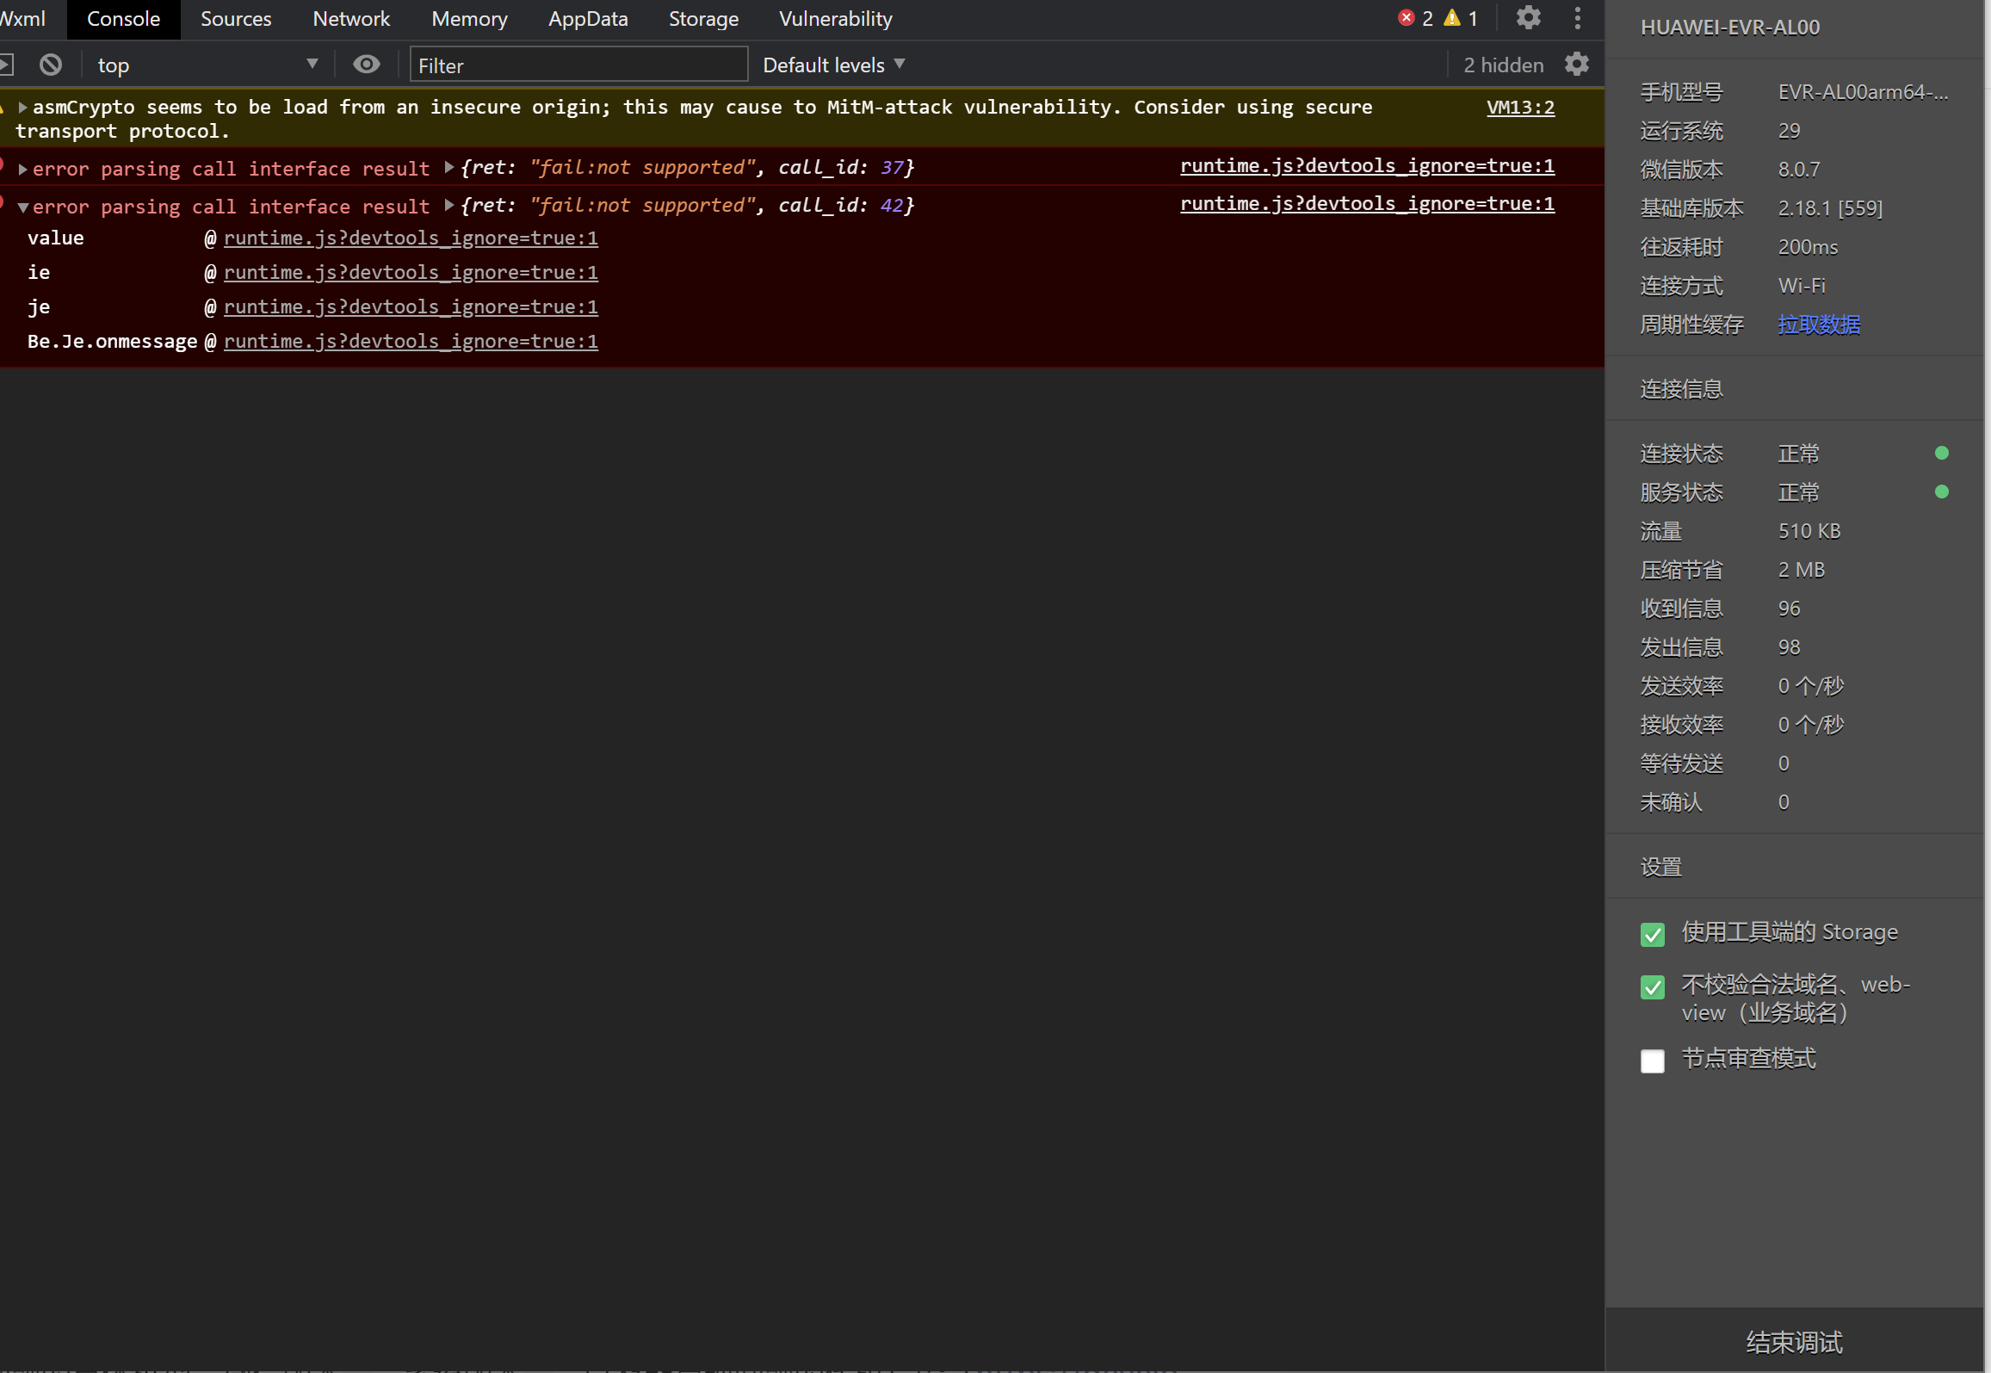This screenshot has width=1991, height=1373.
Task: Switch to the Network tab
Action: 351,19
